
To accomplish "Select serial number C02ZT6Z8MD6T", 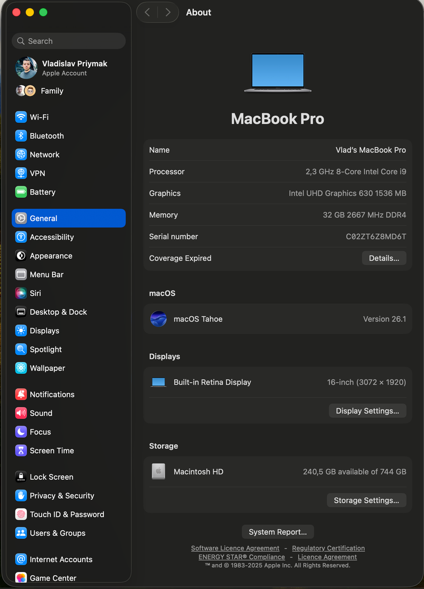I will coord(376,236).
